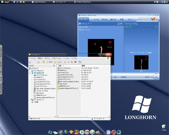Viewport: 169px width, 135px height.
Task: Open the 編集(E) menu in Explorer
Action: click(x=40, y=58)
